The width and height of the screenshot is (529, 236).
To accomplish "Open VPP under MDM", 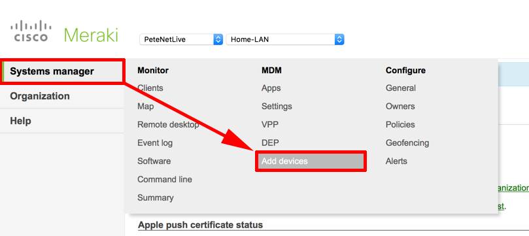I will 270,125.
